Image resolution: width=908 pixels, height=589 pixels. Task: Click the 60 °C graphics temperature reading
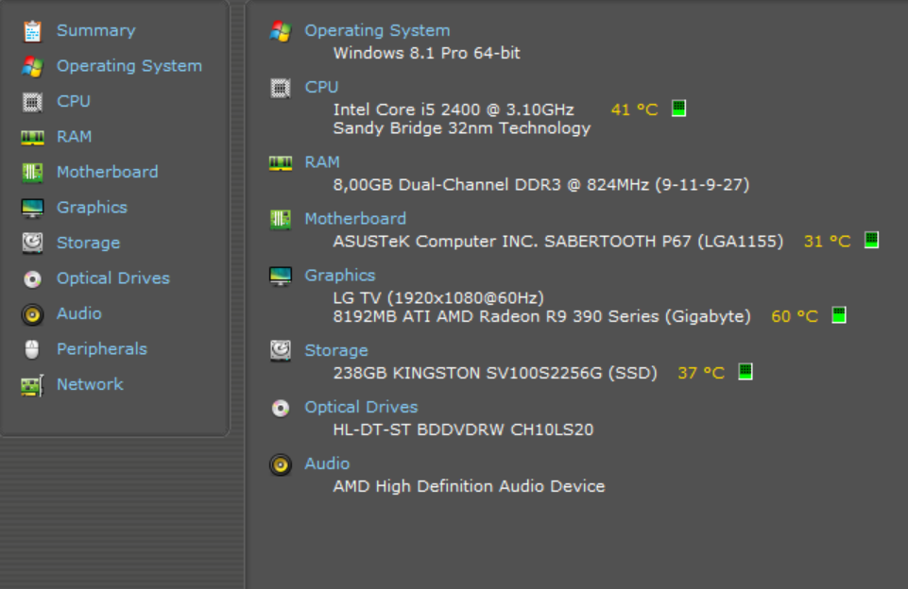795,316
